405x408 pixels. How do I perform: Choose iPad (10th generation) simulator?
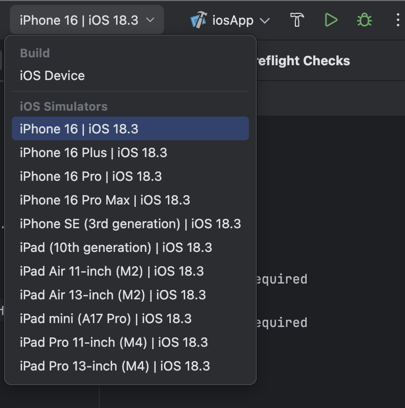click(130, 247)
